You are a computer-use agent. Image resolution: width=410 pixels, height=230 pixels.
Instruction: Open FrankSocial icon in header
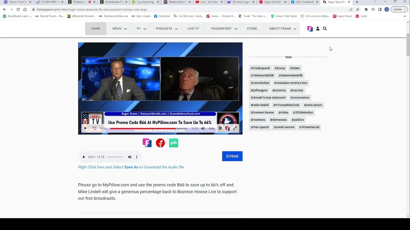[310, 29]
